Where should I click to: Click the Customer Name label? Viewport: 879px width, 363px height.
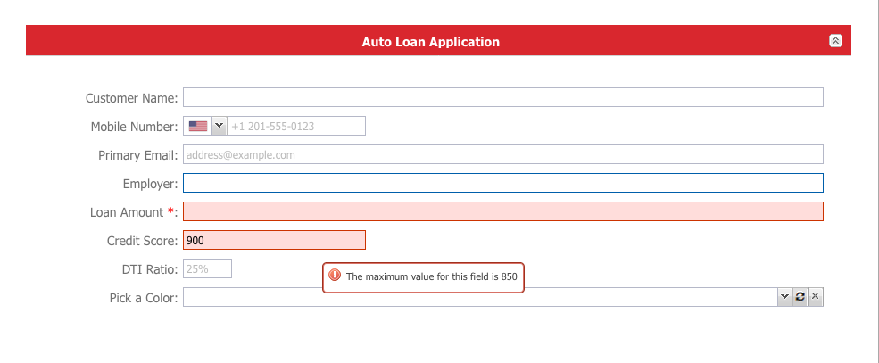pyautogui.click(x=132, y=98)
